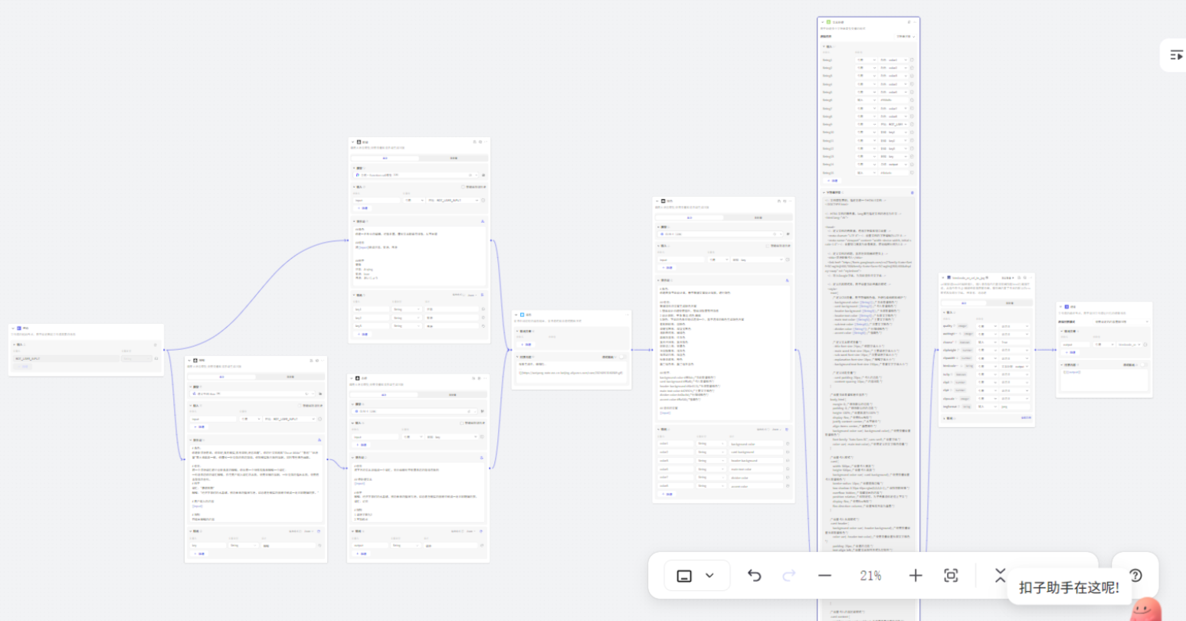Click add button under text processing String15 row

click(x=833, y=181)
